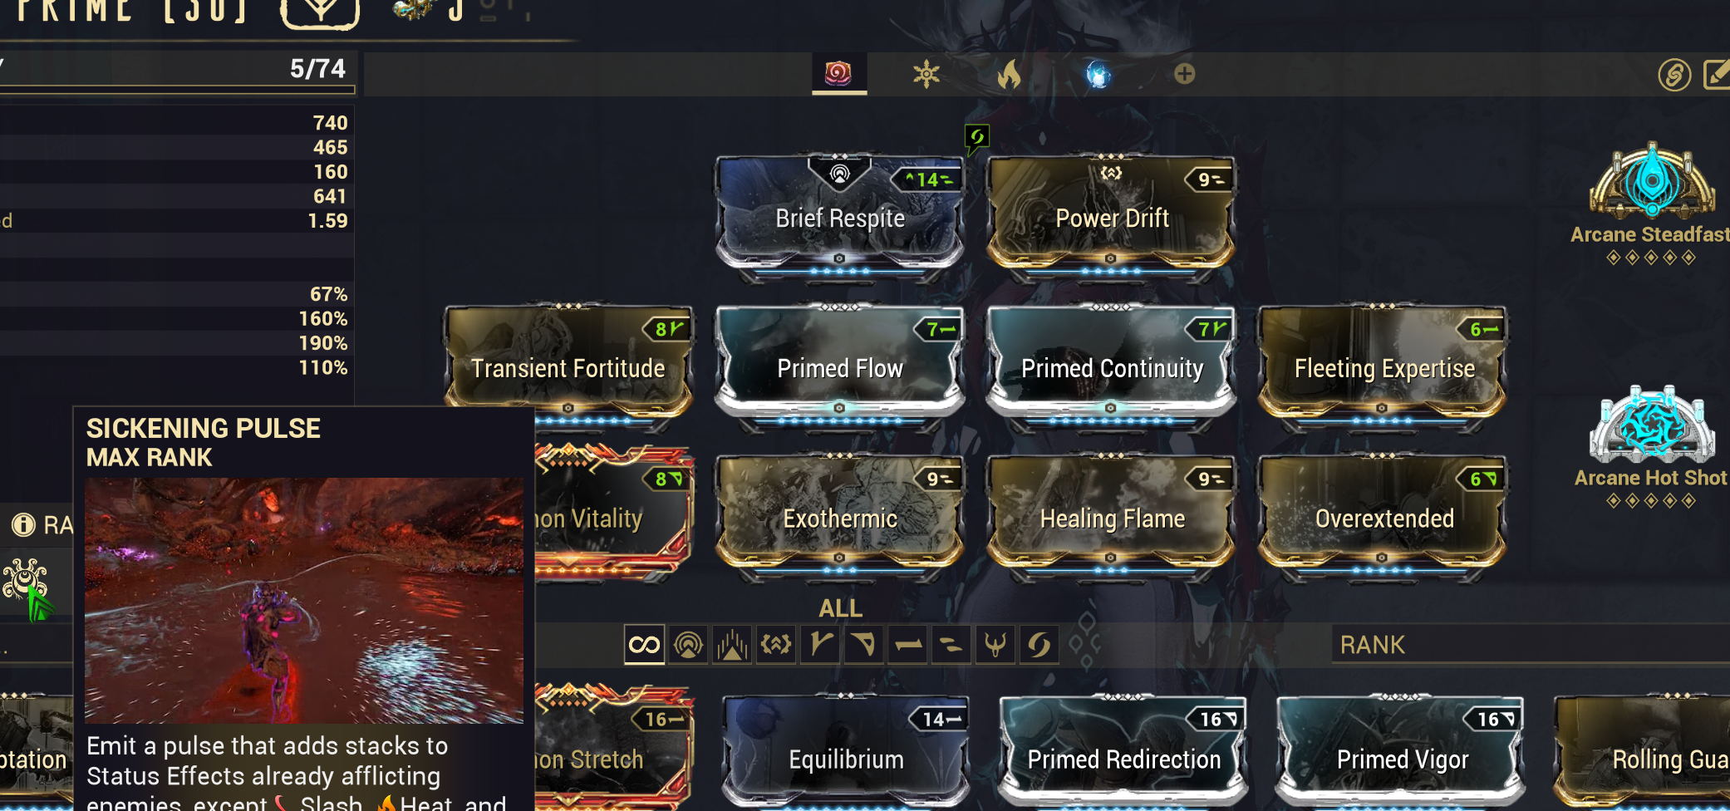Switch to the flame config tab

(1009, 74)
